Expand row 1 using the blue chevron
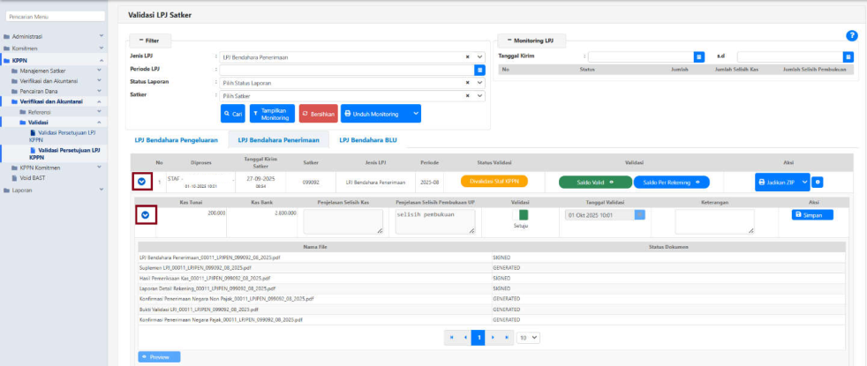The width and height of the screenshot is (867, 366). pos(145,182)
